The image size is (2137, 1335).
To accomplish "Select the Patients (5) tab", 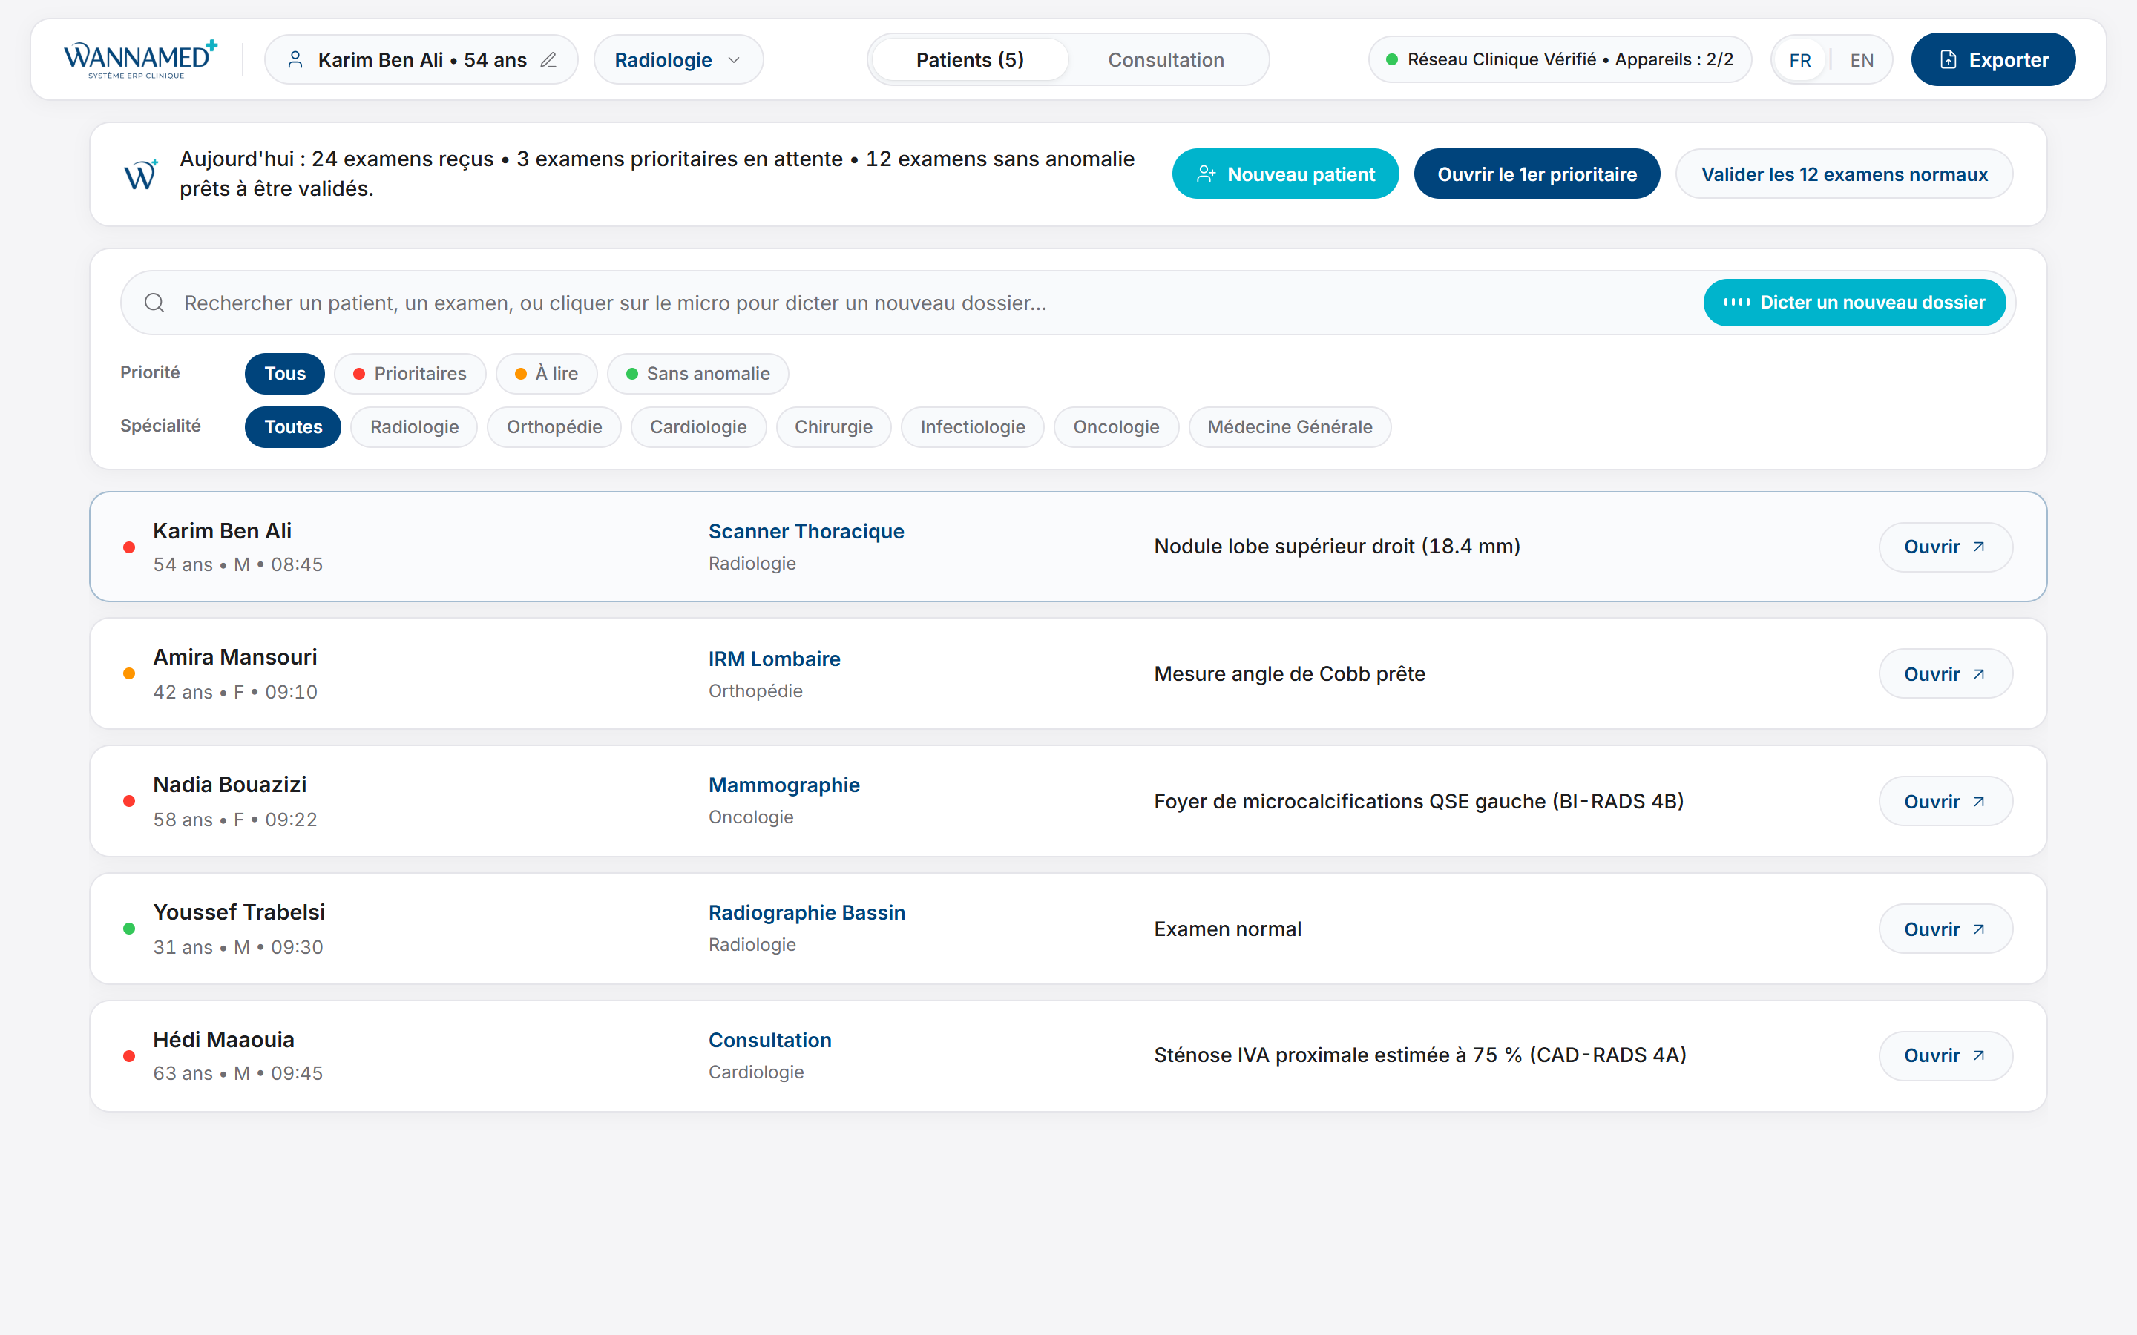I will (970, 60).
